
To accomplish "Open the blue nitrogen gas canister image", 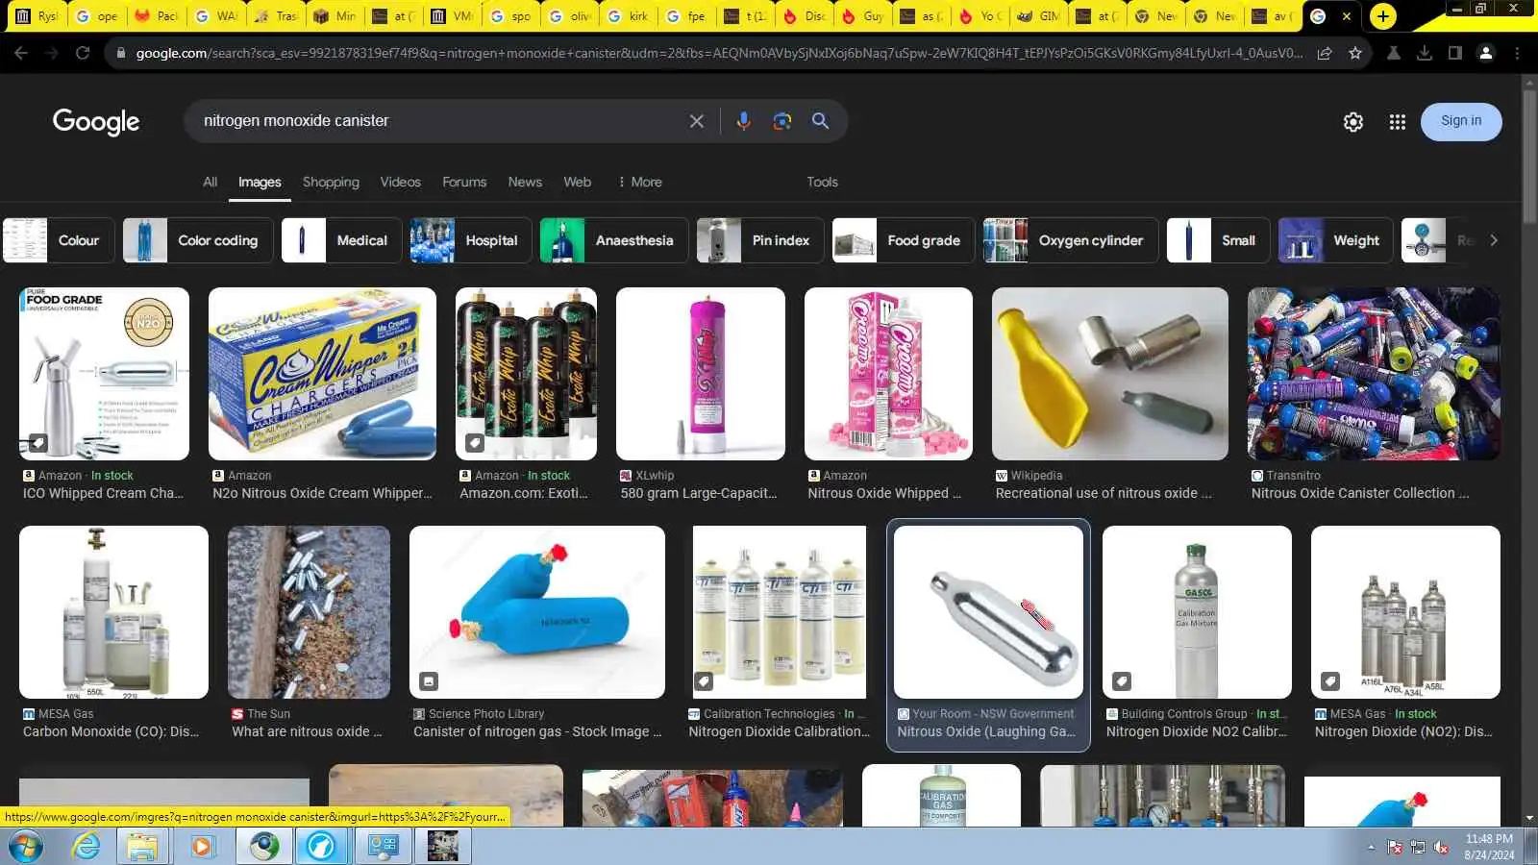I will click(537, 612).
